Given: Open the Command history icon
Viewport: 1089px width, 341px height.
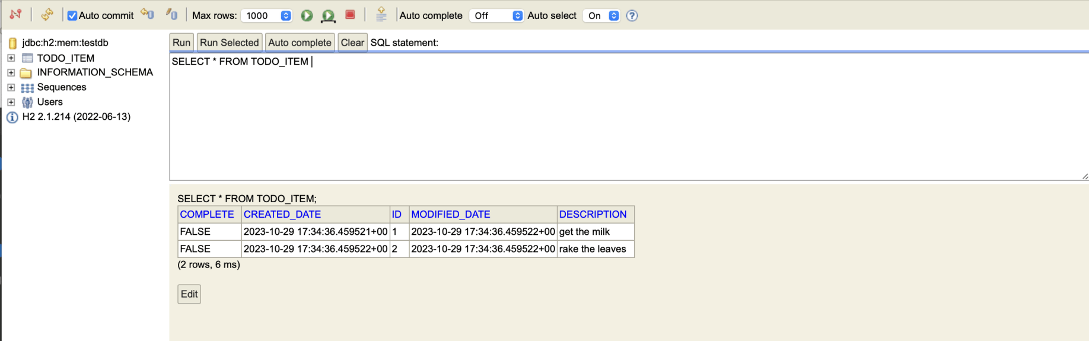Looking at the screenshot, I should 381,15.
